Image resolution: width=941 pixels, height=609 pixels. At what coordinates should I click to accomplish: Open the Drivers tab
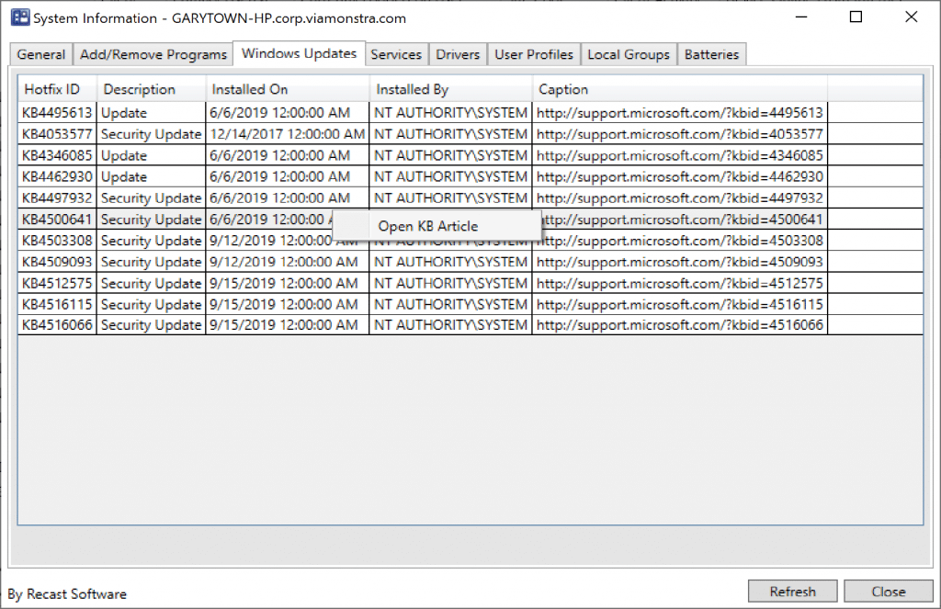[457, 54]
